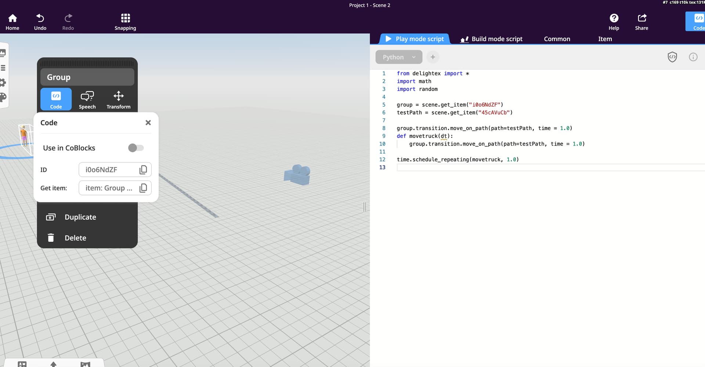Open the Item tab
This screenshot has height=367, width=705.
605,39
